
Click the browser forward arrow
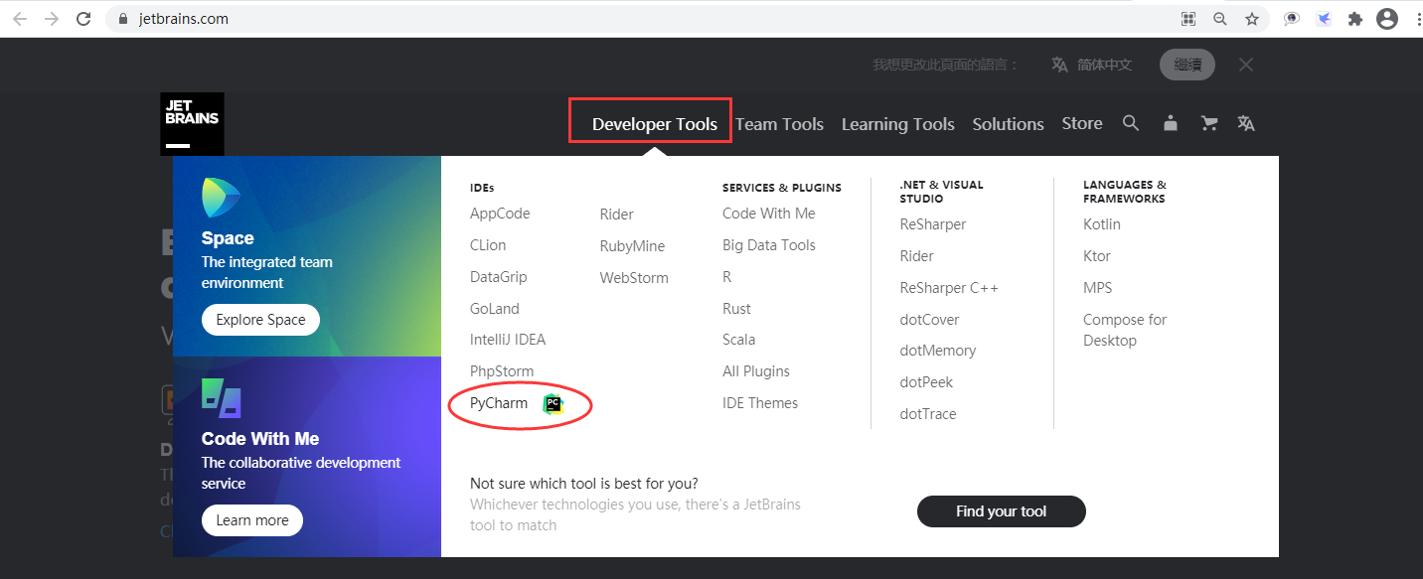pos(52,19)
